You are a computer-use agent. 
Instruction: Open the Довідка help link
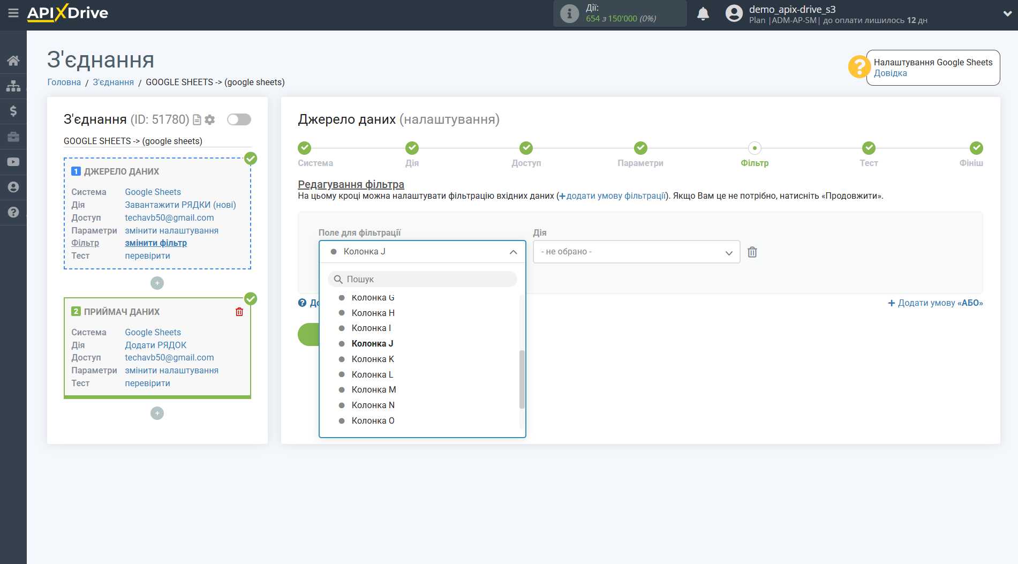pyautogui.click(x=890, y=73)
